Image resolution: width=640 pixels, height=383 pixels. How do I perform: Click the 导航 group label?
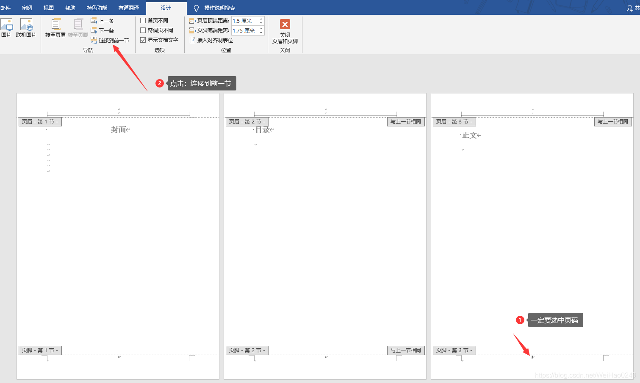[88, 50]
